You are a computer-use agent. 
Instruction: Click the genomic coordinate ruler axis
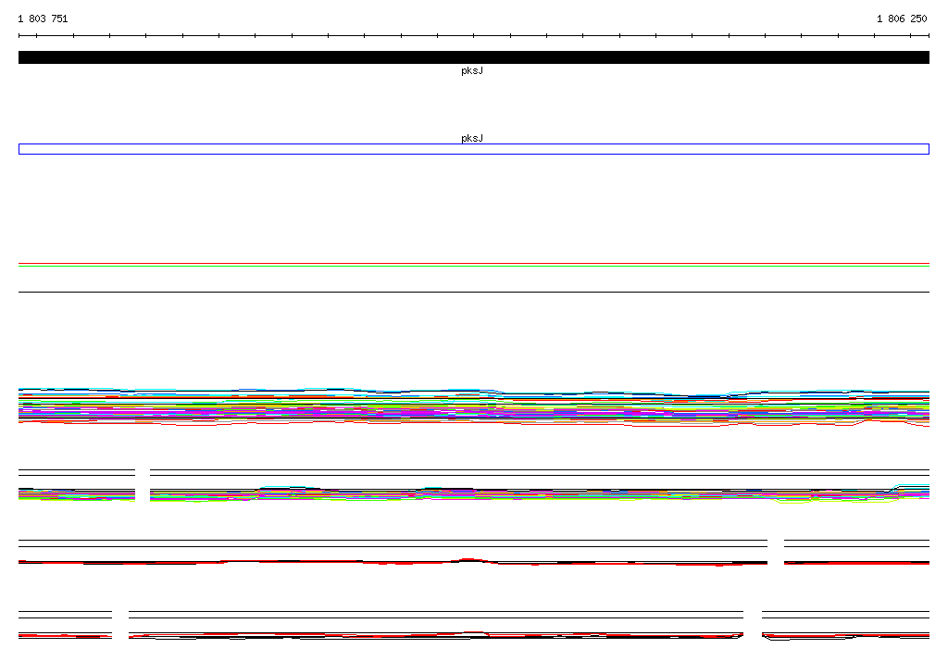point(473,36)
